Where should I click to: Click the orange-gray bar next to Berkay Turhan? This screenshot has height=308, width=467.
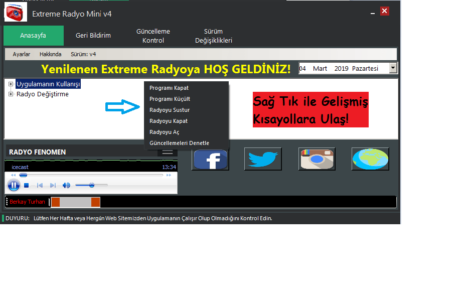[x=76, y=202]
